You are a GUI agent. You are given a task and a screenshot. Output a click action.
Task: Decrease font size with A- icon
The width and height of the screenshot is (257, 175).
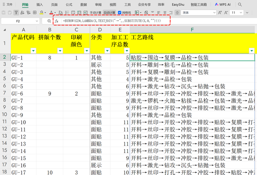[226, 12]
